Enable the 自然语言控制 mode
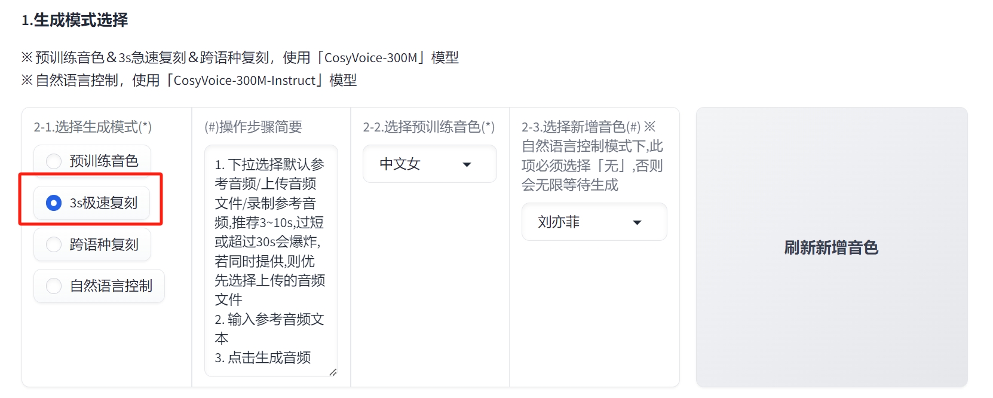The width and height of the screenshot is (993, 398). pos(99,286)
